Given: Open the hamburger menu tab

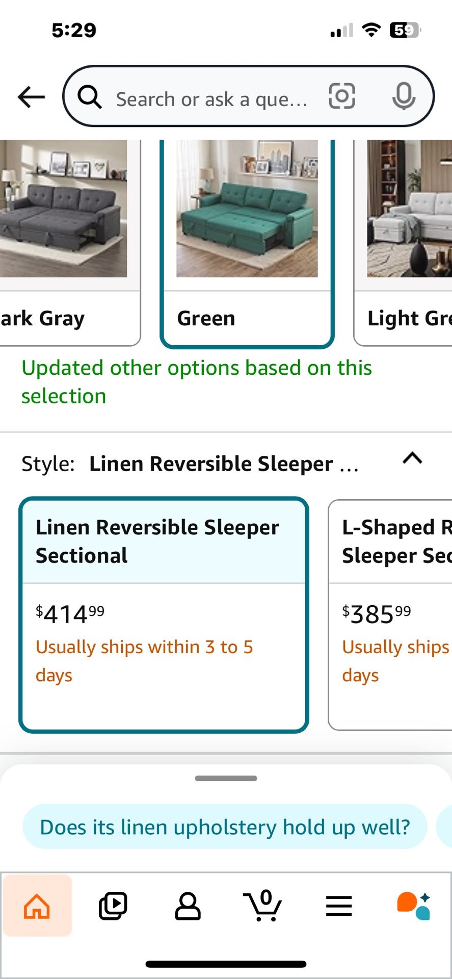Looking at the screenshot, I should tap(339, 906).
